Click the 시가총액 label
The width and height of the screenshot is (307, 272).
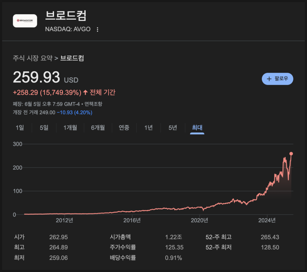[x=120, y=237]
